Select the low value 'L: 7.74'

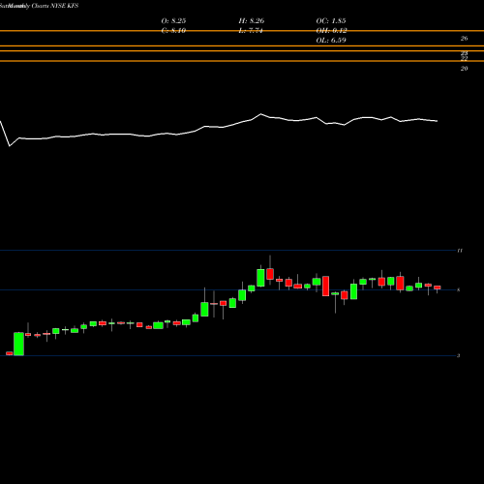(251, 31)
